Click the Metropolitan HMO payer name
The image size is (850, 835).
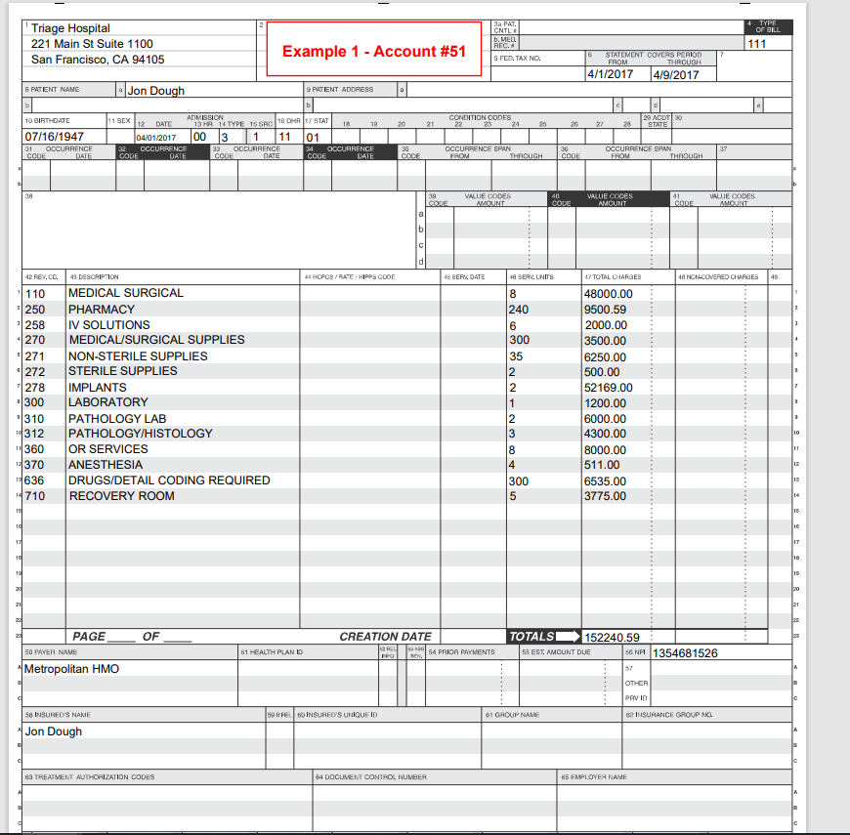(73, 669)
